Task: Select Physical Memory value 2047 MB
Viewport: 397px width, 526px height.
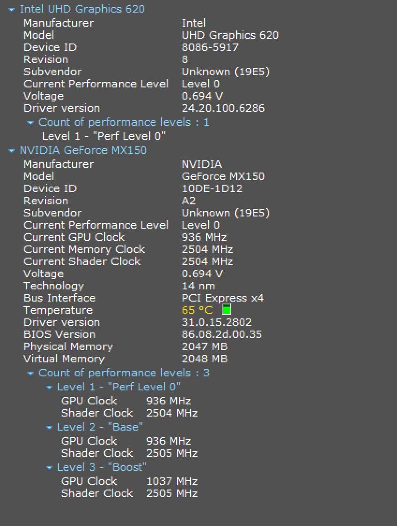Action: 205,346
